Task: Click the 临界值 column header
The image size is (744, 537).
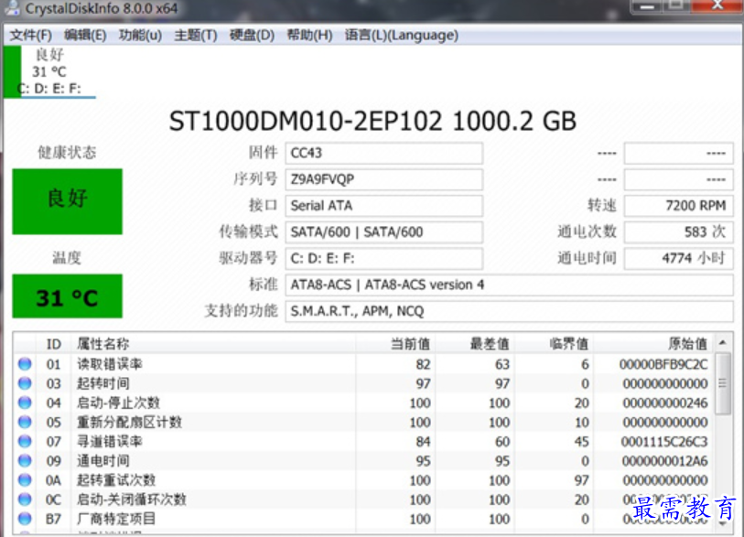Action: click(554, 344)
